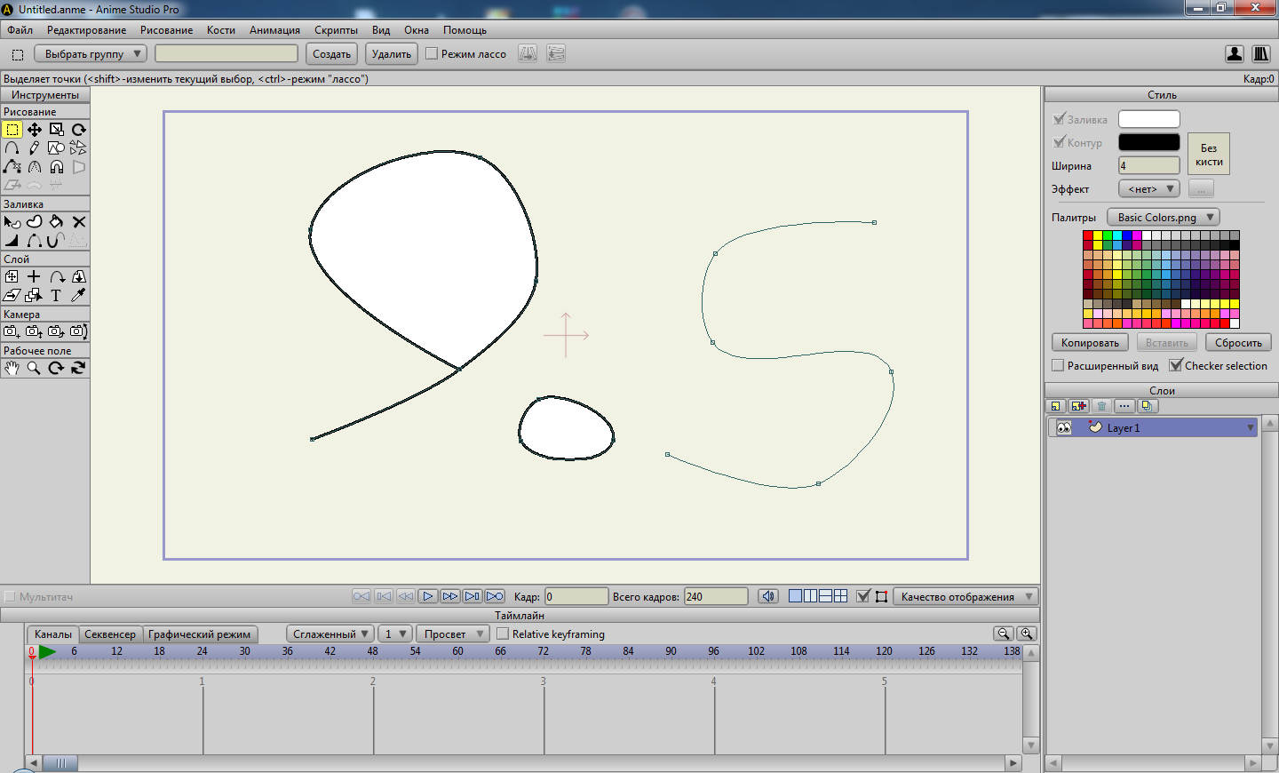Select the Translate Points move tool

pos(34,130)
